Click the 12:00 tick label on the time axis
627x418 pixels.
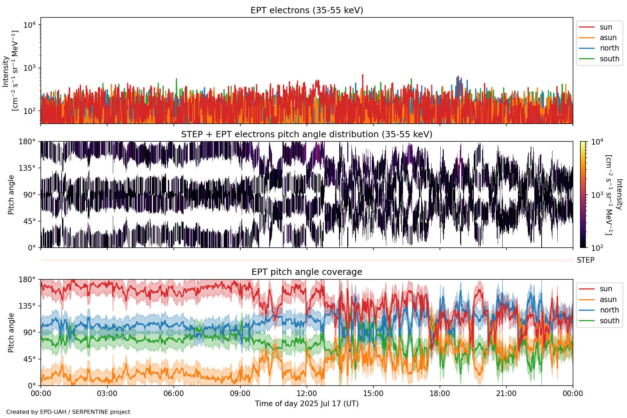point(307,394)
